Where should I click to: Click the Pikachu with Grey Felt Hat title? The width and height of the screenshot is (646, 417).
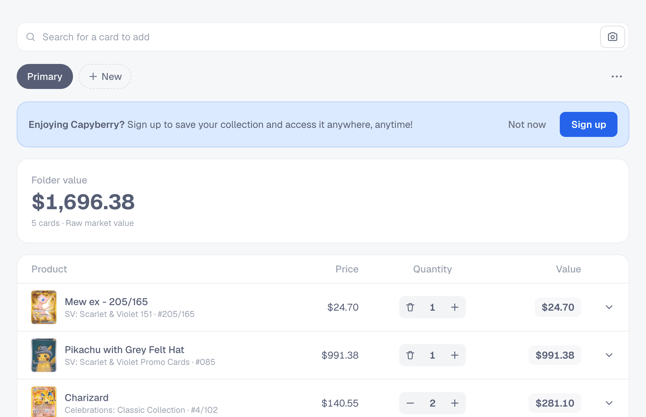point(124,350)
